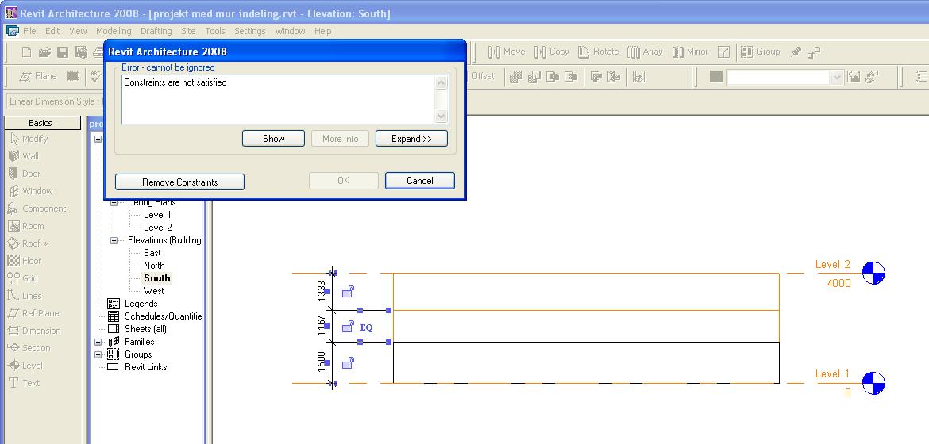Select North elevation in project browser
The width and height of the screenshot is (929, 444).
click(154, 266)
